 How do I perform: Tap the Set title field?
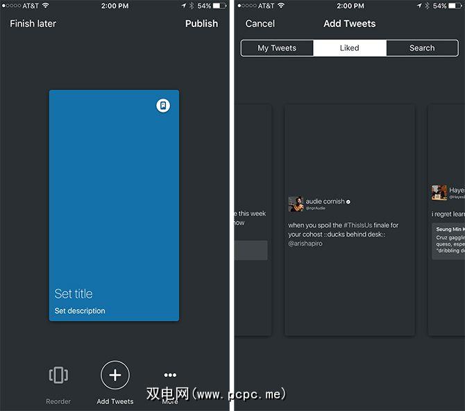tap(74, 294)
